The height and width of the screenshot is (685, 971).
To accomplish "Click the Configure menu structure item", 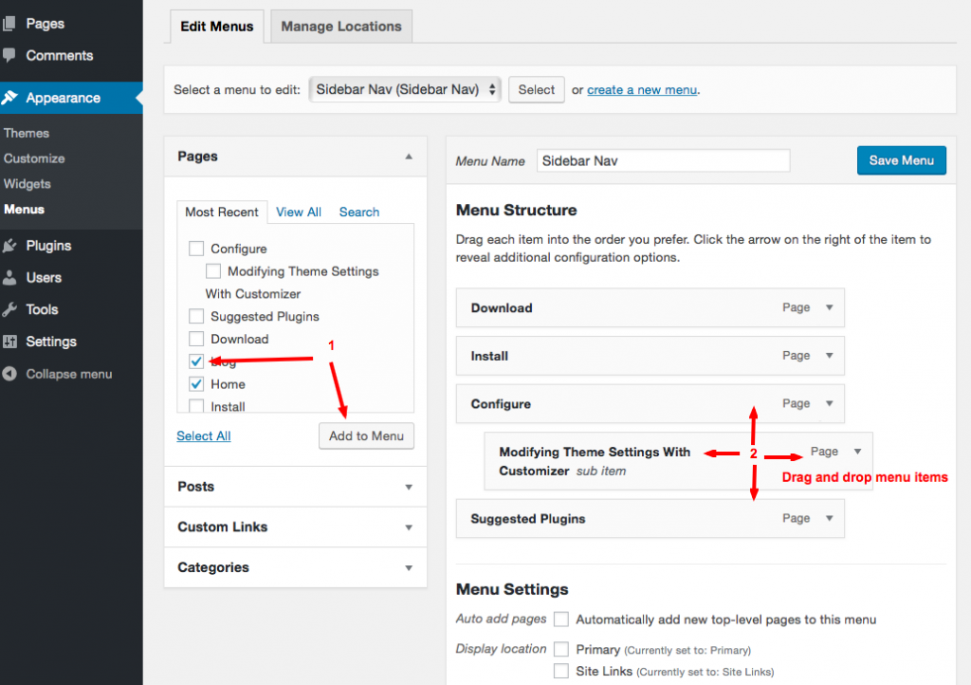I will point(650,404).
